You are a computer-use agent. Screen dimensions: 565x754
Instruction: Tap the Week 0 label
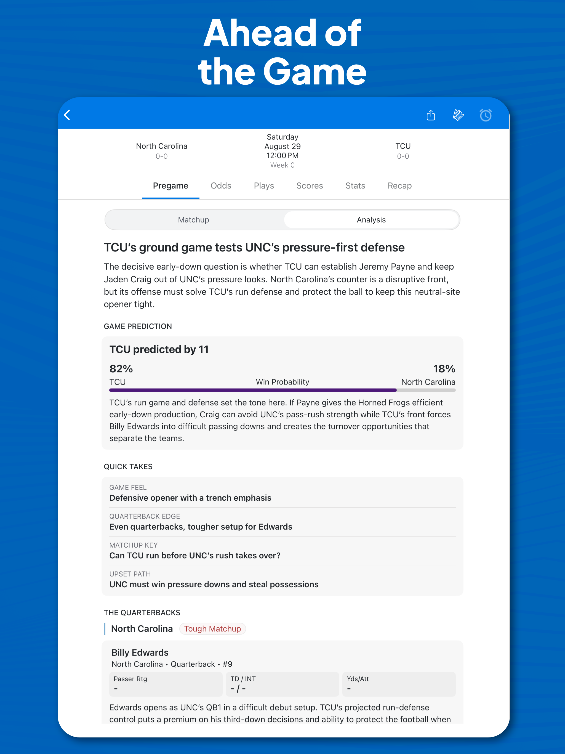[282, 165]
